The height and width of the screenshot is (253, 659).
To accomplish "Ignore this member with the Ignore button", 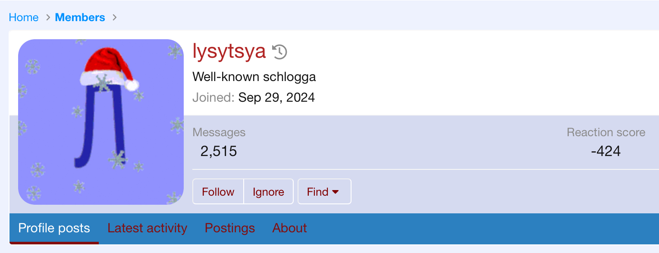I will point(268,191).
